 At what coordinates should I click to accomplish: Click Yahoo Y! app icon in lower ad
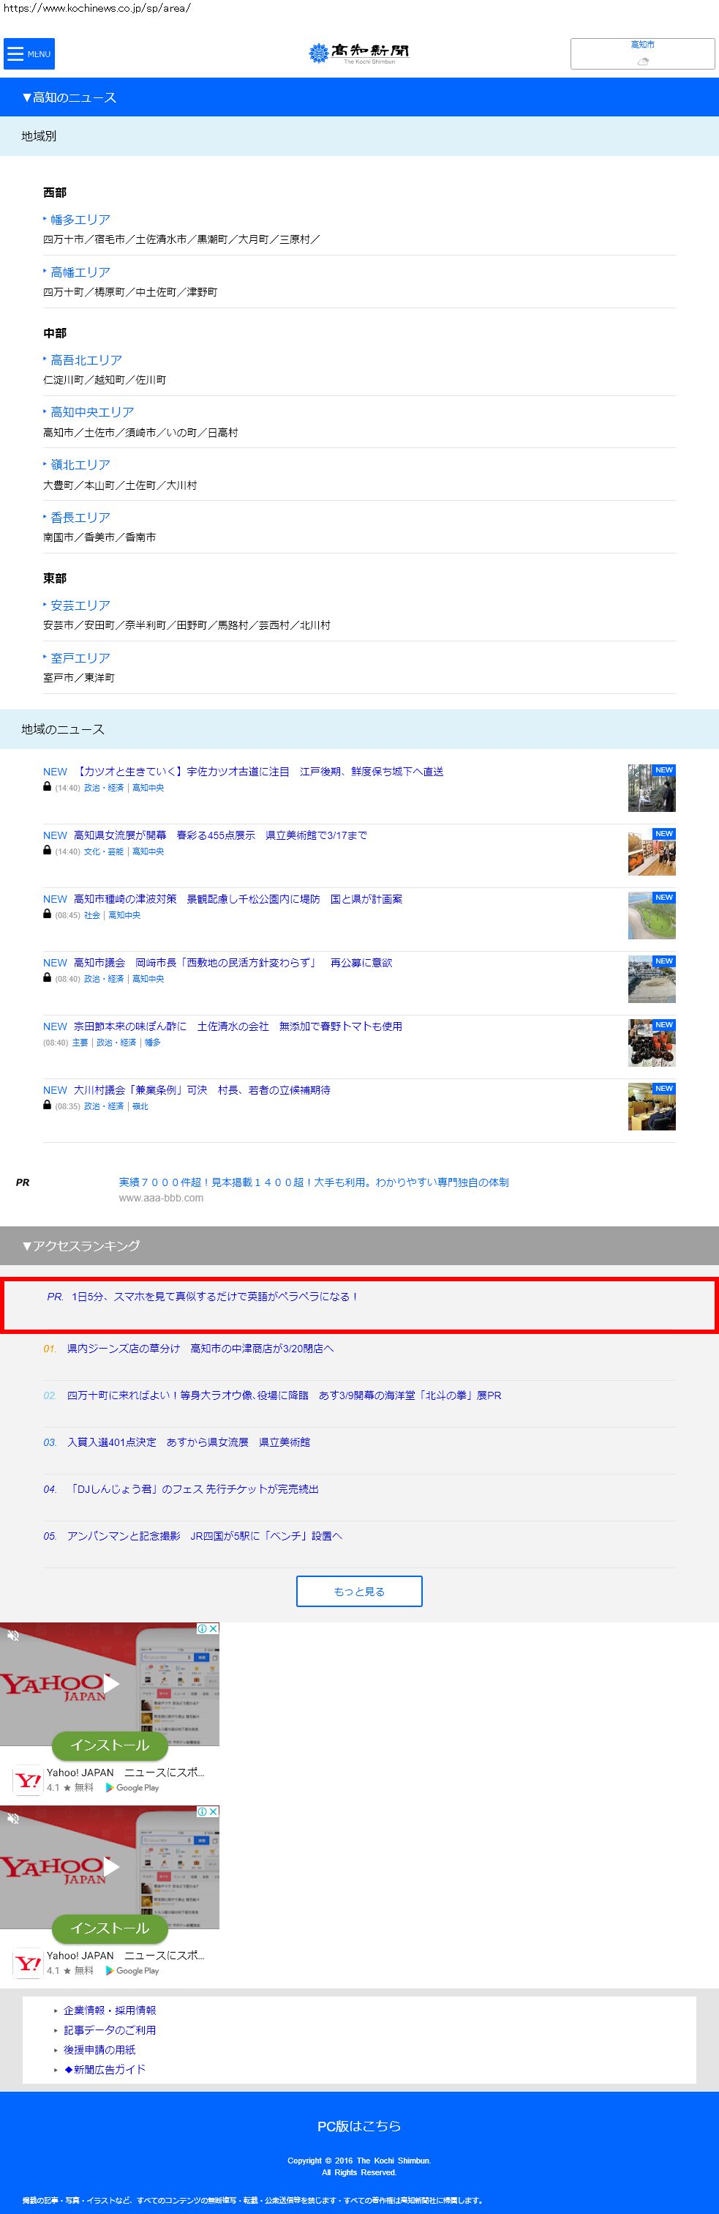(x=29, y=1963)
